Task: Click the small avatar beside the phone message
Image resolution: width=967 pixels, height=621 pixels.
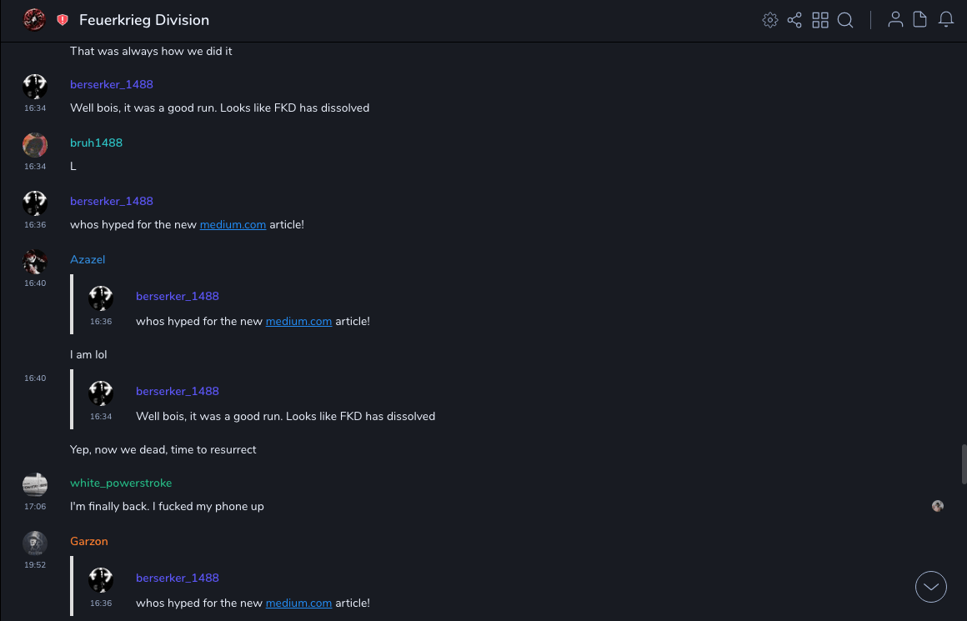Action: pos(938,506)
